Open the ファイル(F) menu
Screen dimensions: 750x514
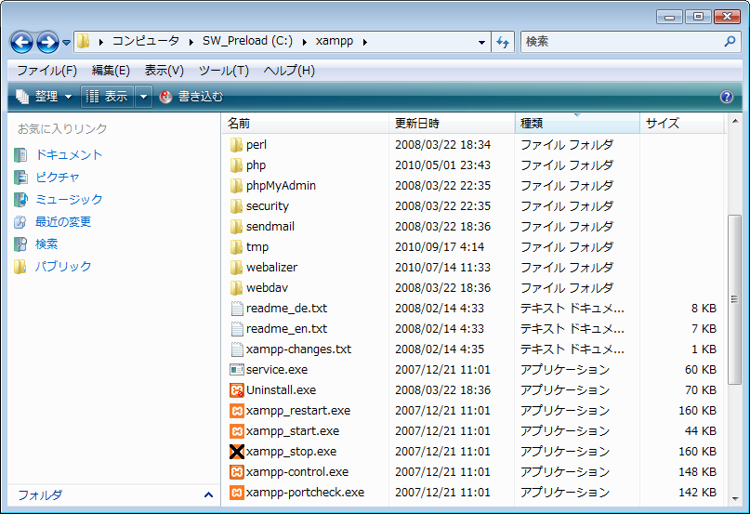coord(46,71)
